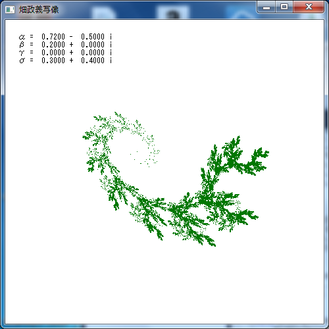This screenshot has width=329, height=329.
Task: Select the σ imaginary value 0.4000
Action: (x=93, y=61)
